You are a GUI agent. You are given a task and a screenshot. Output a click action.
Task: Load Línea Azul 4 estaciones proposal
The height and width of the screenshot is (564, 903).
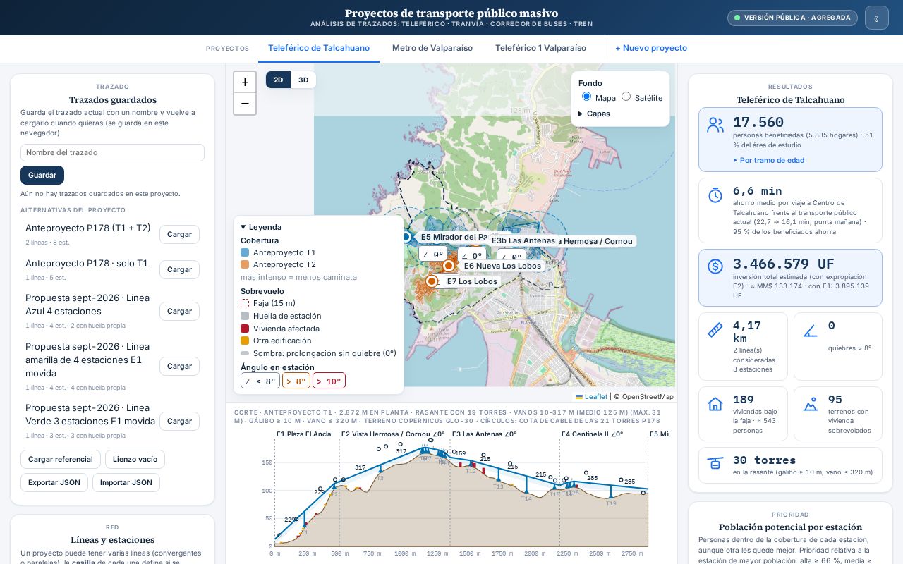[x=179, y=311]
